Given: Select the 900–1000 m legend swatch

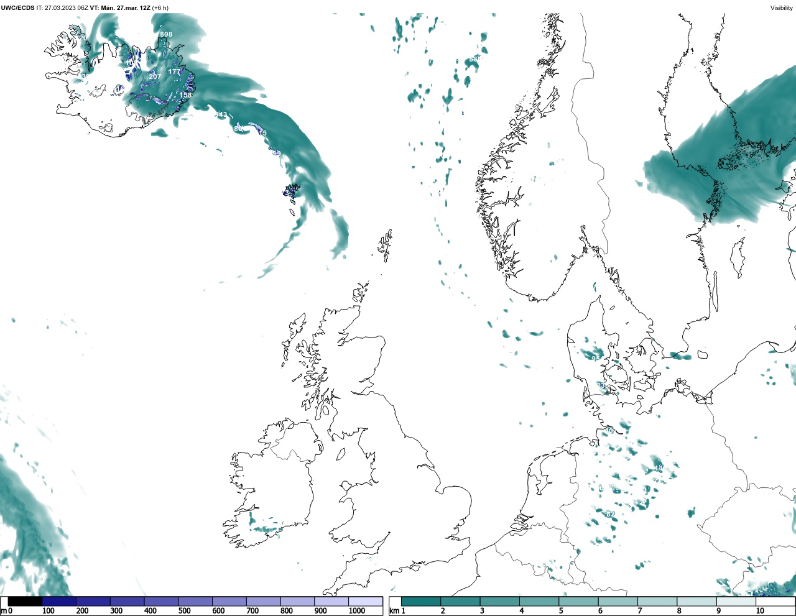Looking at the screenshot, I should pos(331,601).
